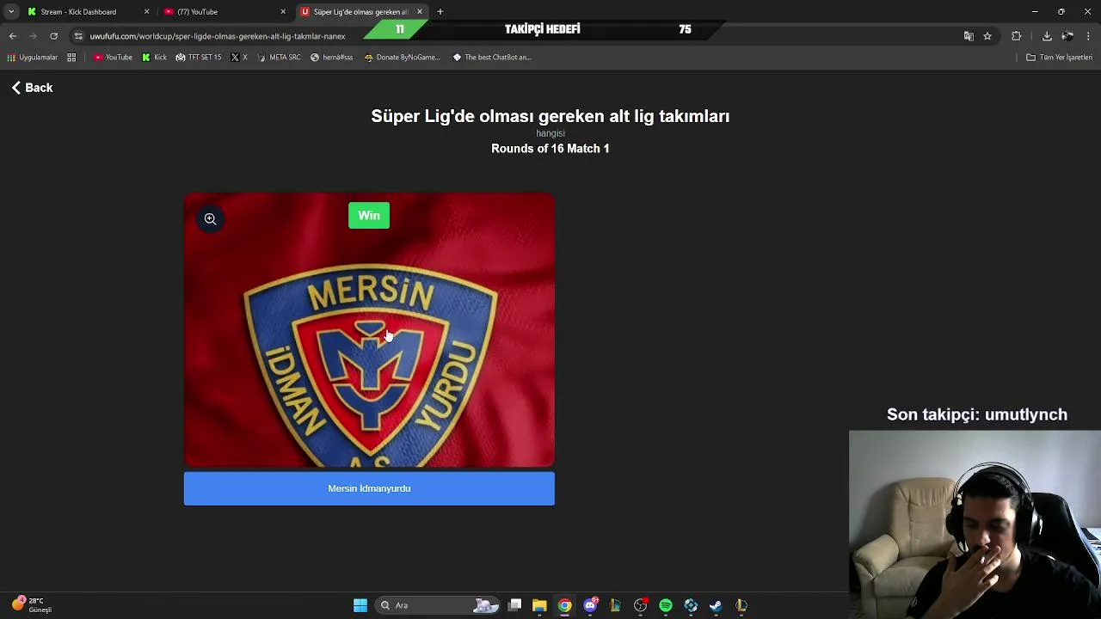This screenshot has width=1101, height=619.
Task: Pick the Mersin İdmanyurdu blue button
Action: 369,488
